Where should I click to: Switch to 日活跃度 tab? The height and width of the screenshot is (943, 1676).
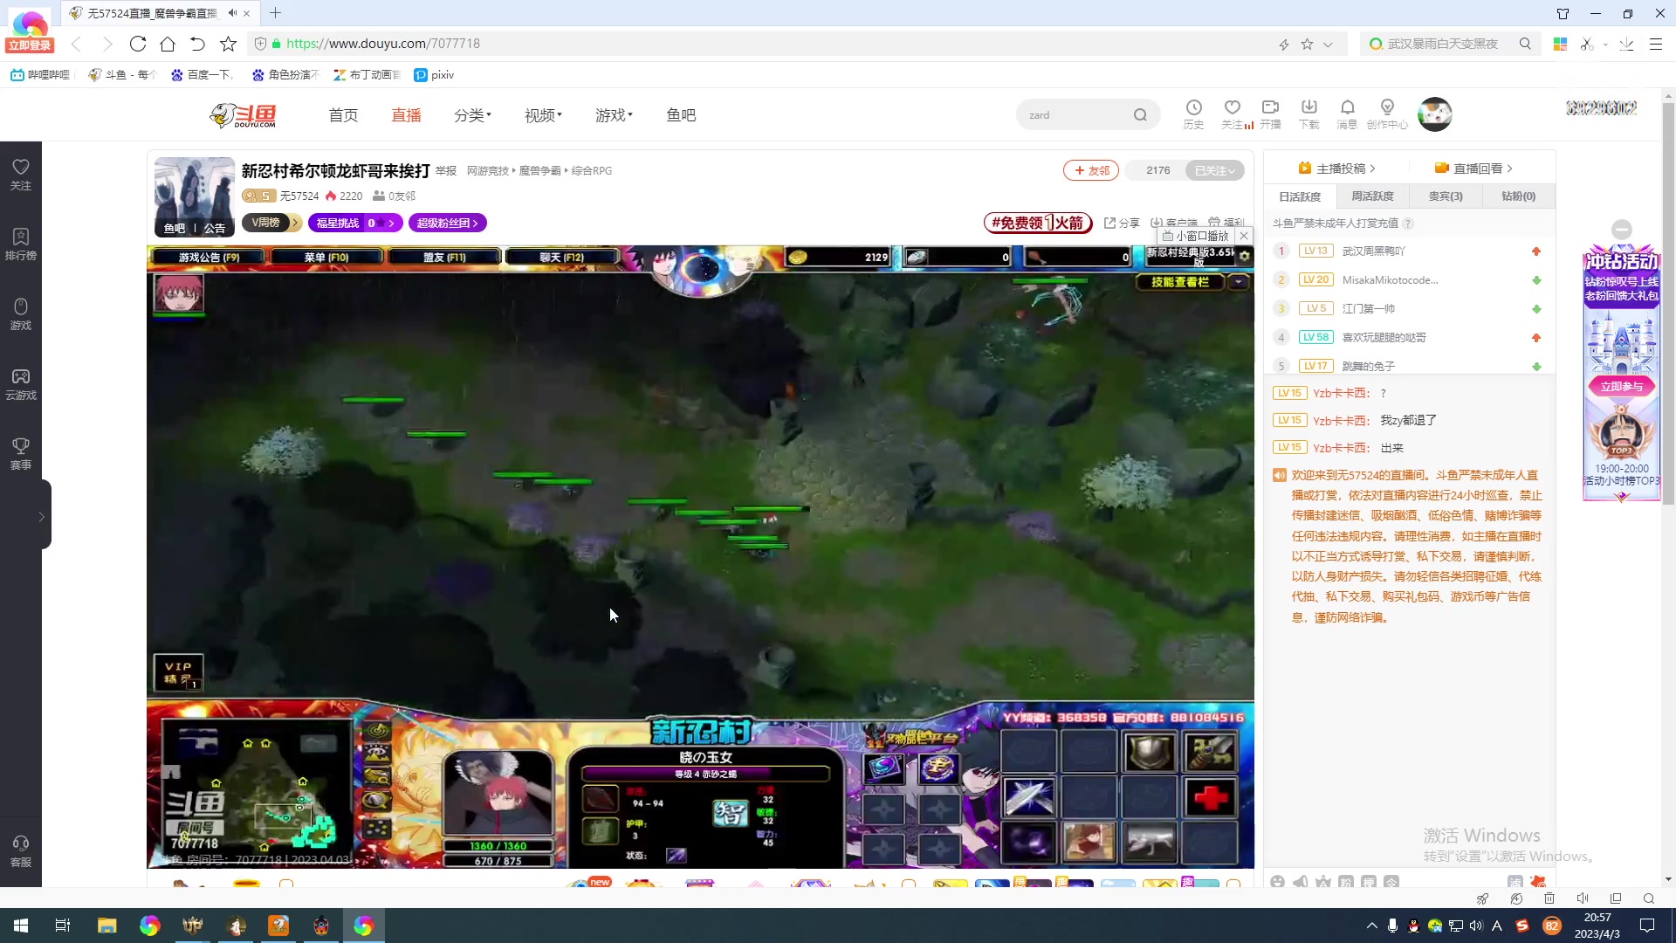tap(1300, 196)
